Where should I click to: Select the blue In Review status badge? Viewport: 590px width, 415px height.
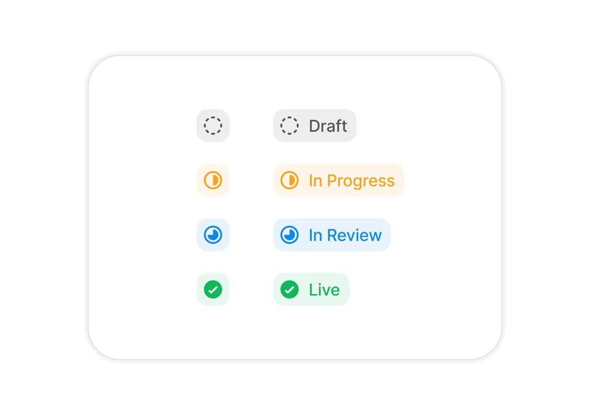[x=332, y=235]
